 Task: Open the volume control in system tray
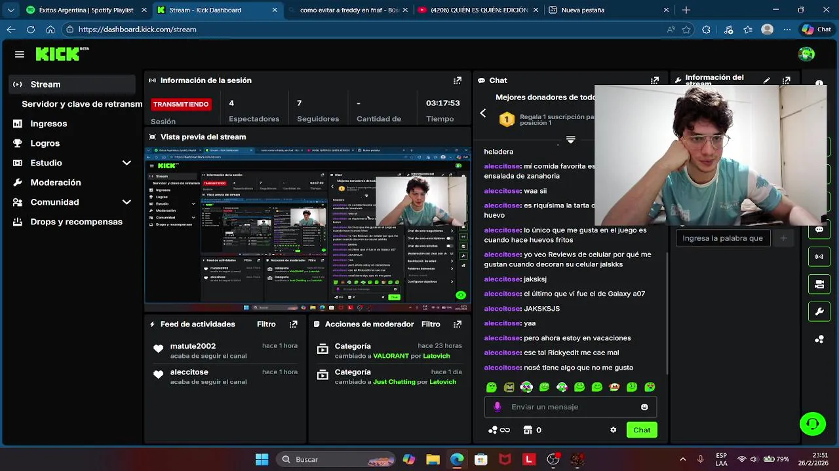[754, 459]
